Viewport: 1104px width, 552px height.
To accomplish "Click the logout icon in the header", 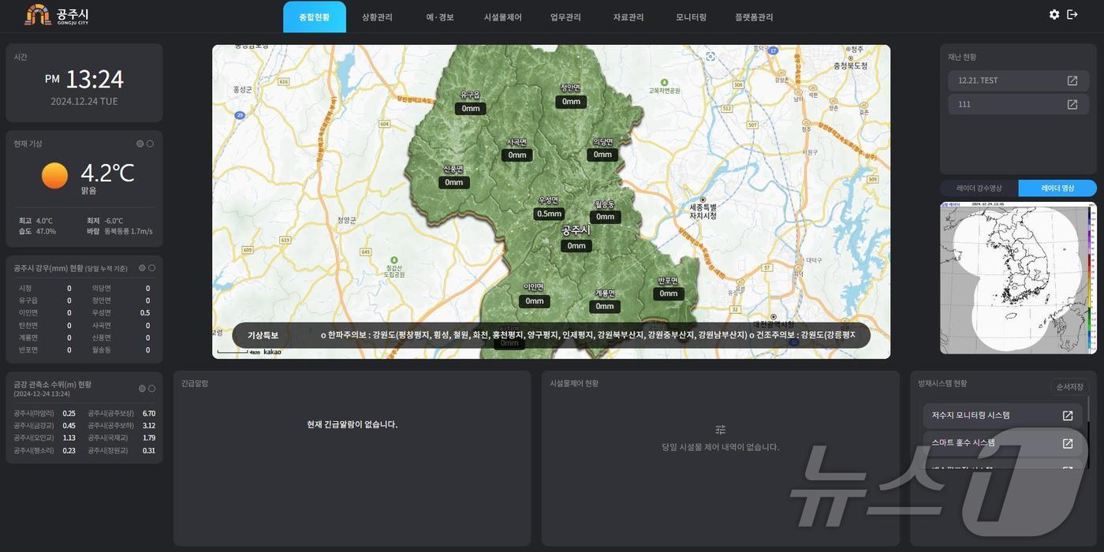I will coord(1072,15).
